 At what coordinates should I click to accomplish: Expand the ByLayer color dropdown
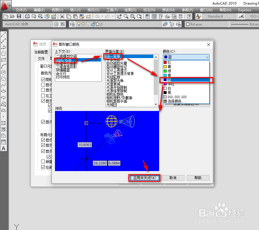[226, 24]
